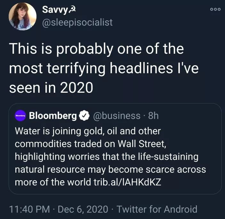Open the Bloomberg account name
The height and width of the screenshot is (219, 225).
click(x=53, y=115)
